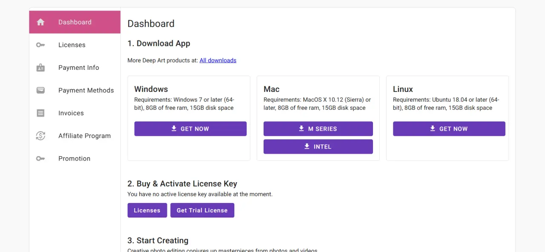Click the 'no active license key' message
545x252 pixels.
click(x=200, y=194)
